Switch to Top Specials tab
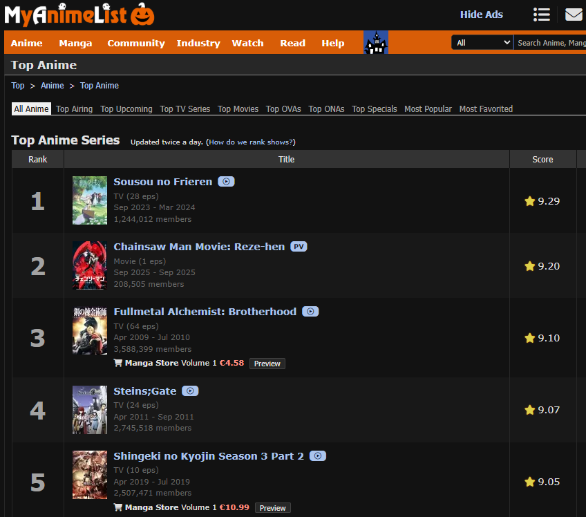The image size is (586, 517). coord(375,109)
